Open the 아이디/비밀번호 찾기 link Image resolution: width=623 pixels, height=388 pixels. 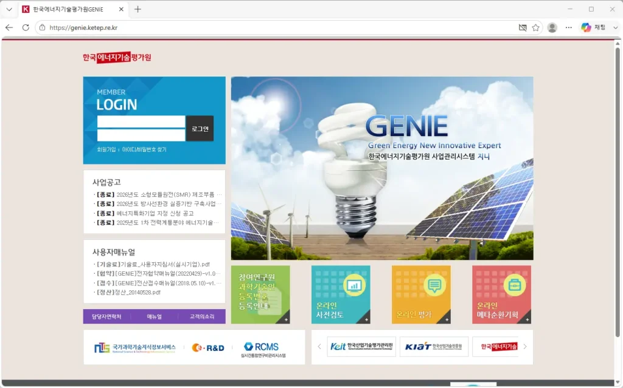[x=144, y=149]
